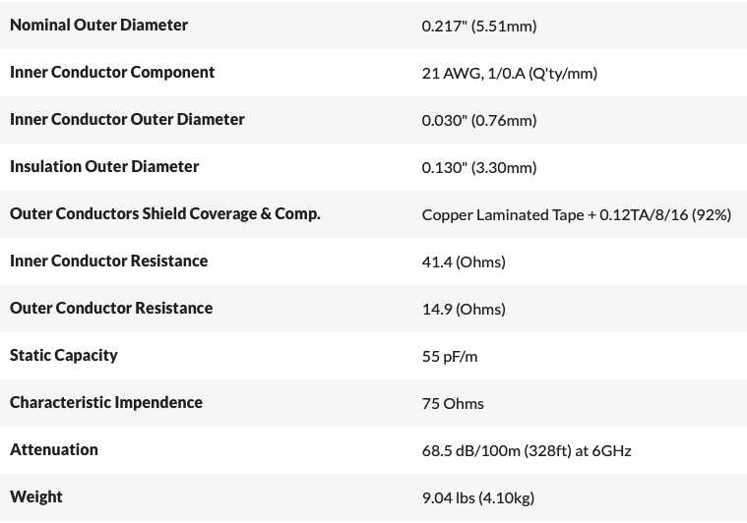
Task: Select the 14.9 (Ohms) value
Action: pos(464,309)
